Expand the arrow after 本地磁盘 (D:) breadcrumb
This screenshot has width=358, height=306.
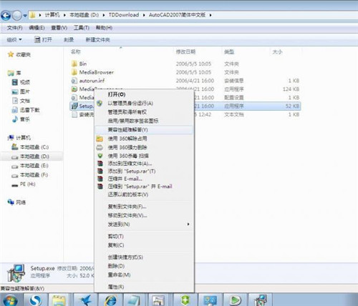pos(104,15)
